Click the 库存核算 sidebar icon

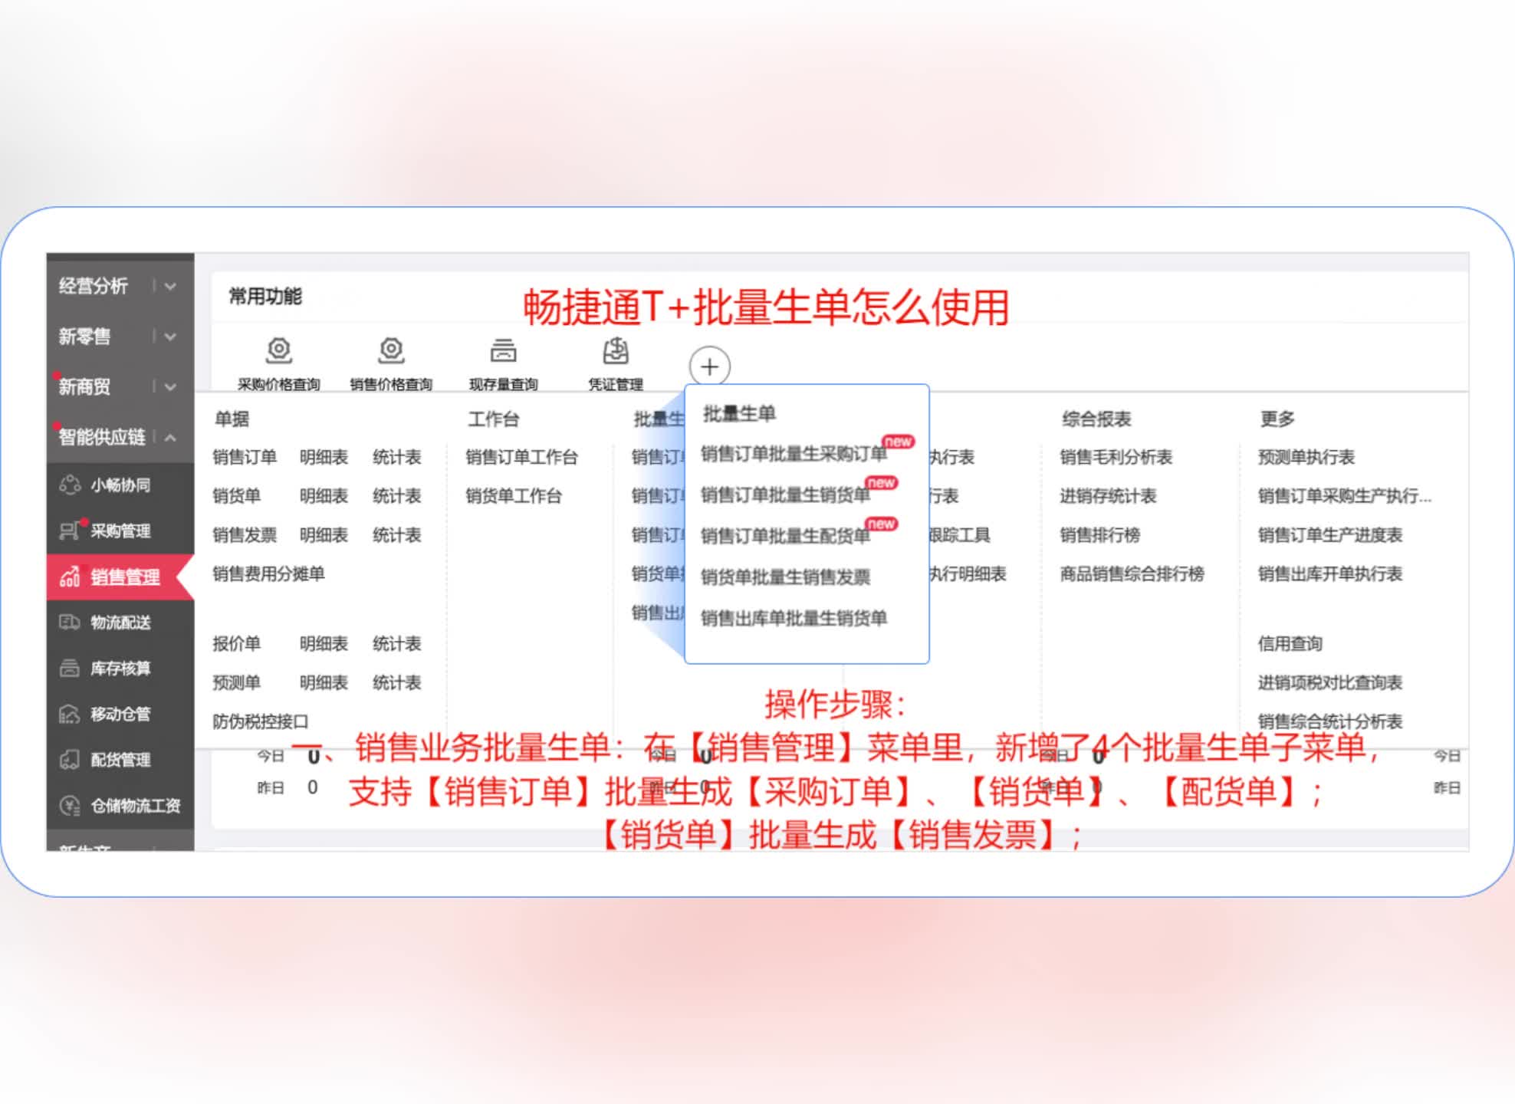(x=70, y=668)
